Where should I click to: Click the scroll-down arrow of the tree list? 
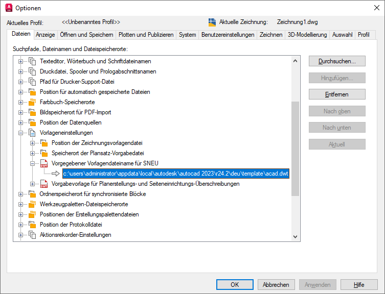[296, 237]
